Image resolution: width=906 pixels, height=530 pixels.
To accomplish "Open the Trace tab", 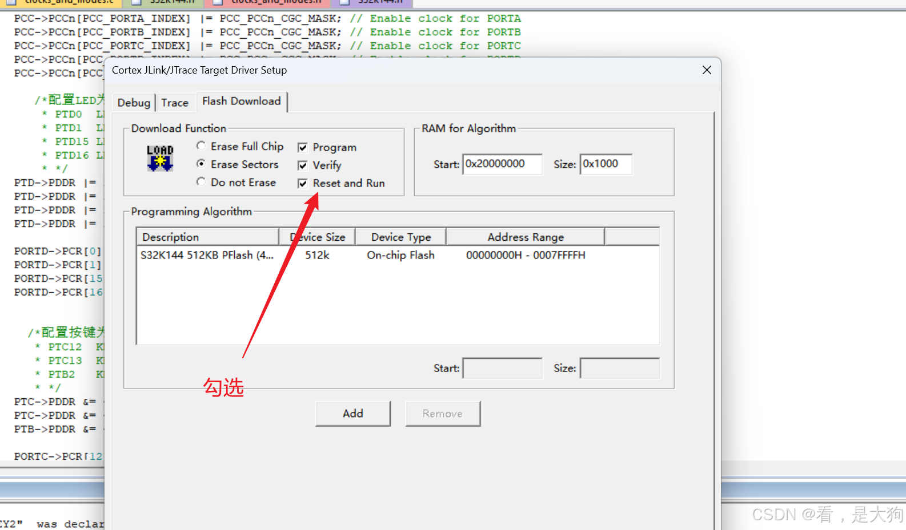I will (x=175, y=103).
